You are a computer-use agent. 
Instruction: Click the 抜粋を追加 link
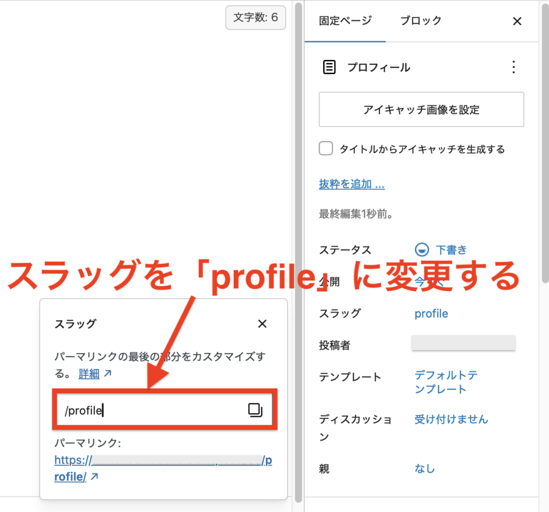click(x=352, y=184)
